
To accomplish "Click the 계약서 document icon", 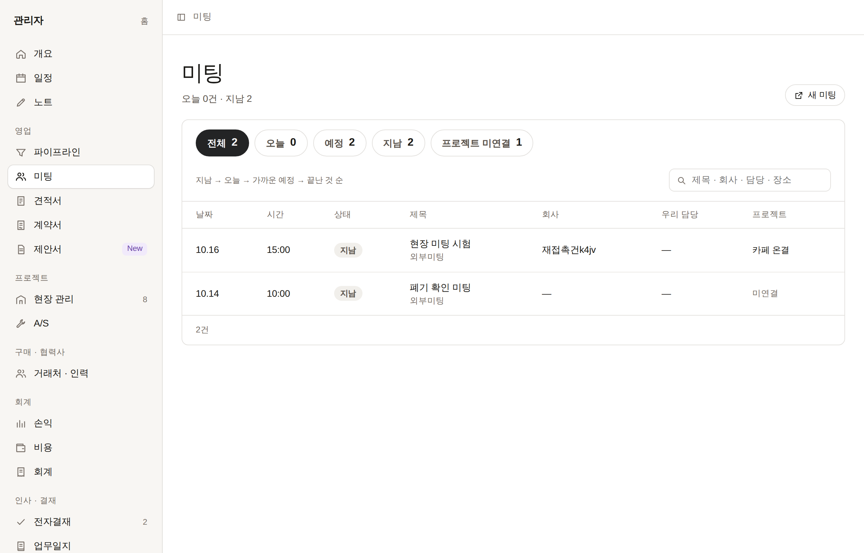I will pyautogui.click(x=21, y=225).
